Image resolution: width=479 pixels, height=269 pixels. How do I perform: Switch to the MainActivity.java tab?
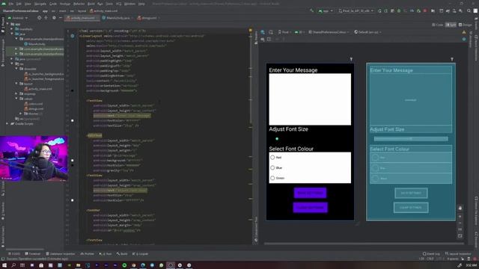pyautogui.click(x=118, y=18)
